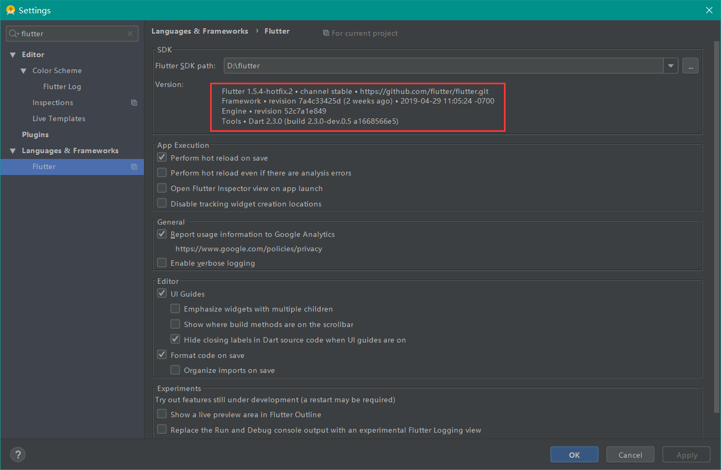Open the Google privacy policy link

pos(249,248)
